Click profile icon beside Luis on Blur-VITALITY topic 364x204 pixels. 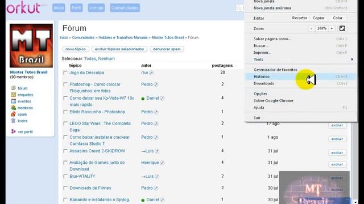coord(157,176)
